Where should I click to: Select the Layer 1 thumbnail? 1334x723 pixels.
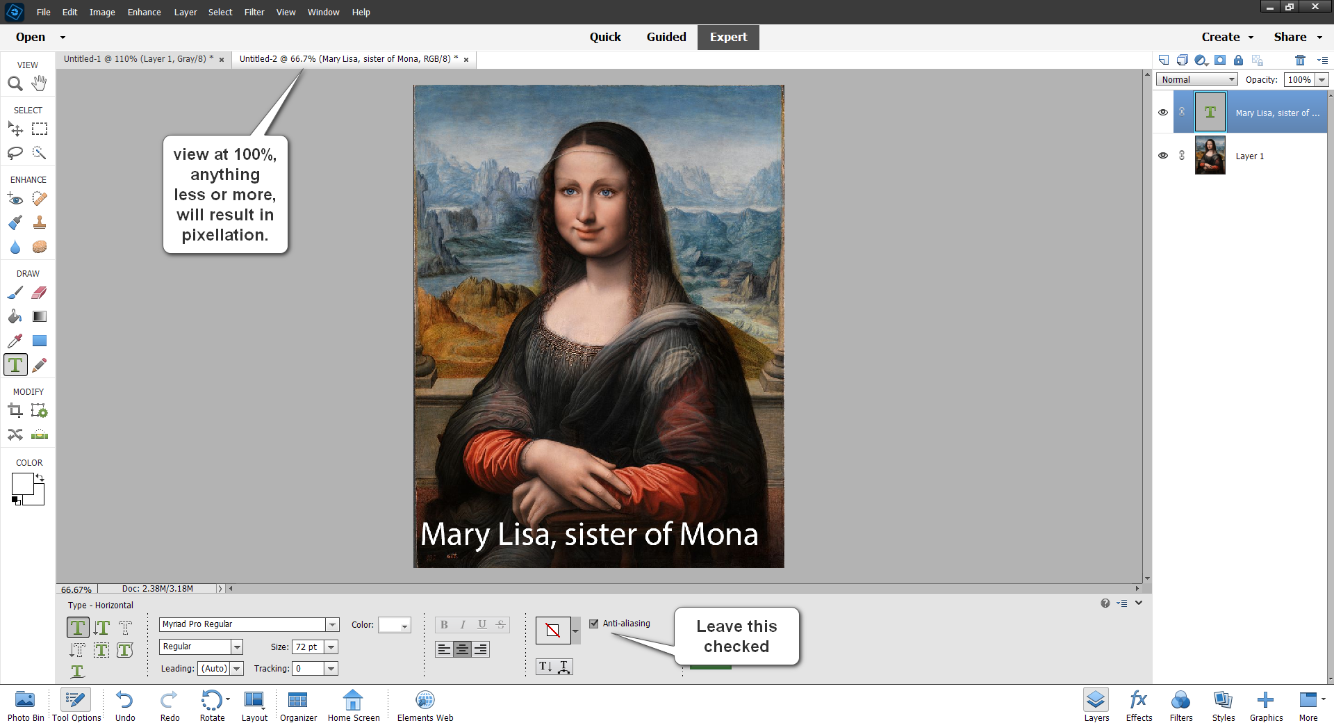(x=1210, y=156)
